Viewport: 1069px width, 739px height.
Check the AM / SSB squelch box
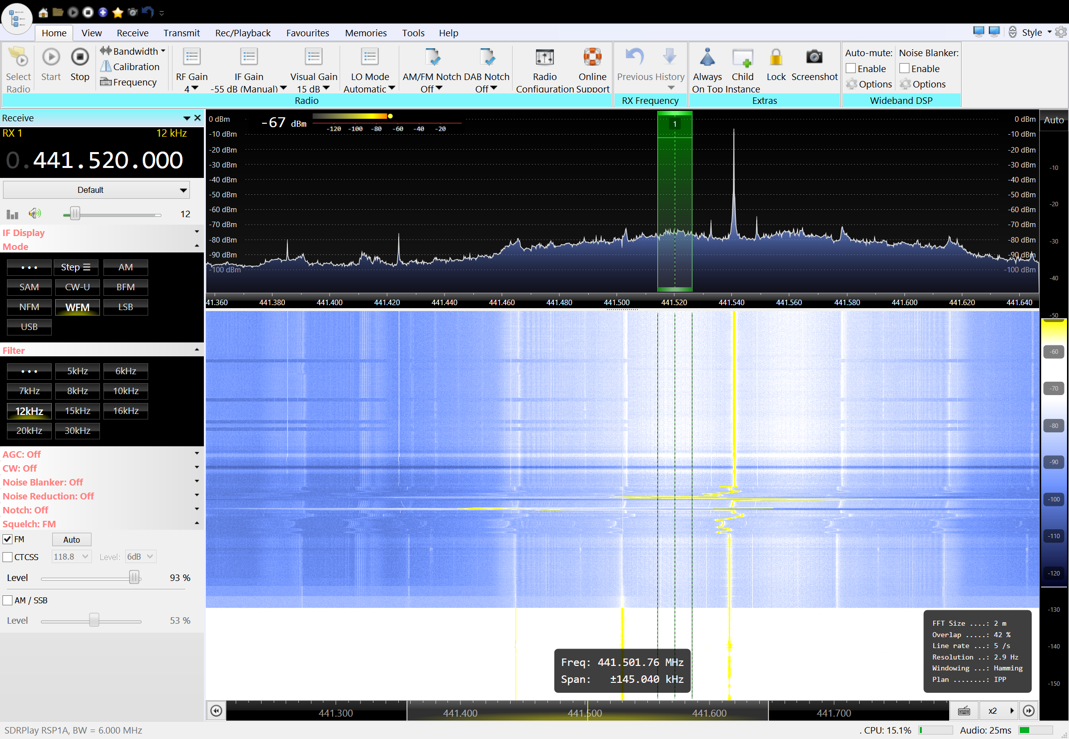tap(8, 600)
